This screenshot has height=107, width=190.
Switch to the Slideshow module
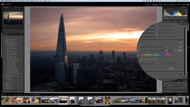click(172, 5)
